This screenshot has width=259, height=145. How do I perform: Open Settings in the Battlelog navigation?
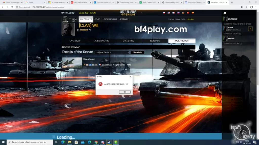(x=124, y=19)
